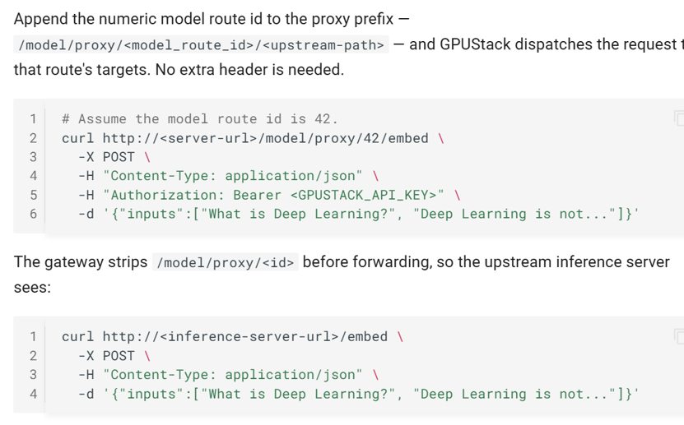Viewport: 684px width, 425px height.
Task: Click the comment 'Assume the model route id is 42'
Action: [200, 119]
